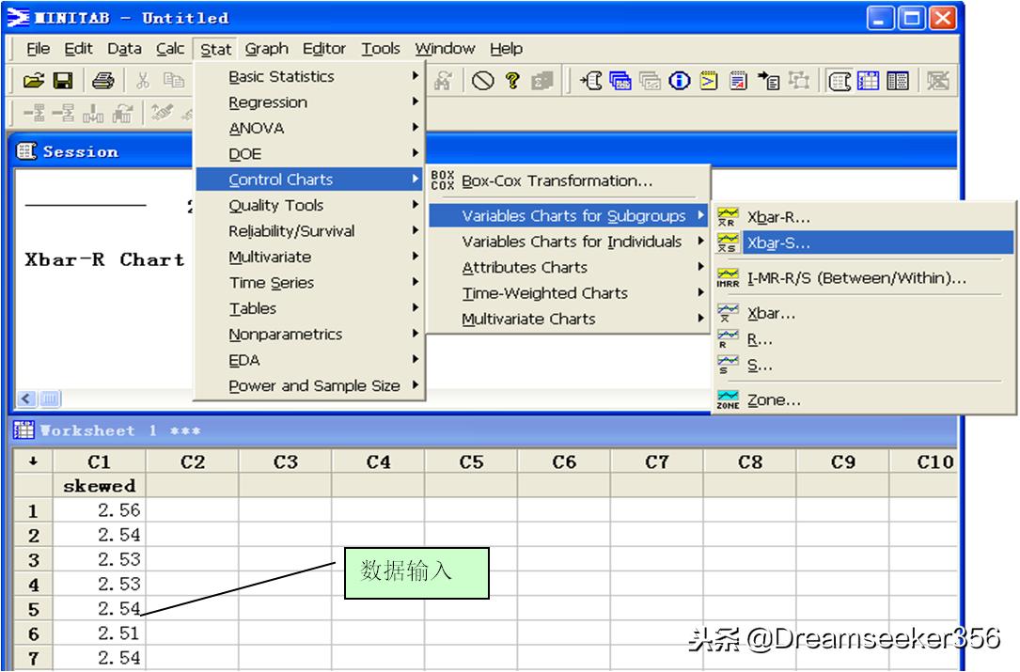Select the Zone chart menu entry
Image resolution: width=1020 pixels, height=672 pixels.
(x=774, y=399)
